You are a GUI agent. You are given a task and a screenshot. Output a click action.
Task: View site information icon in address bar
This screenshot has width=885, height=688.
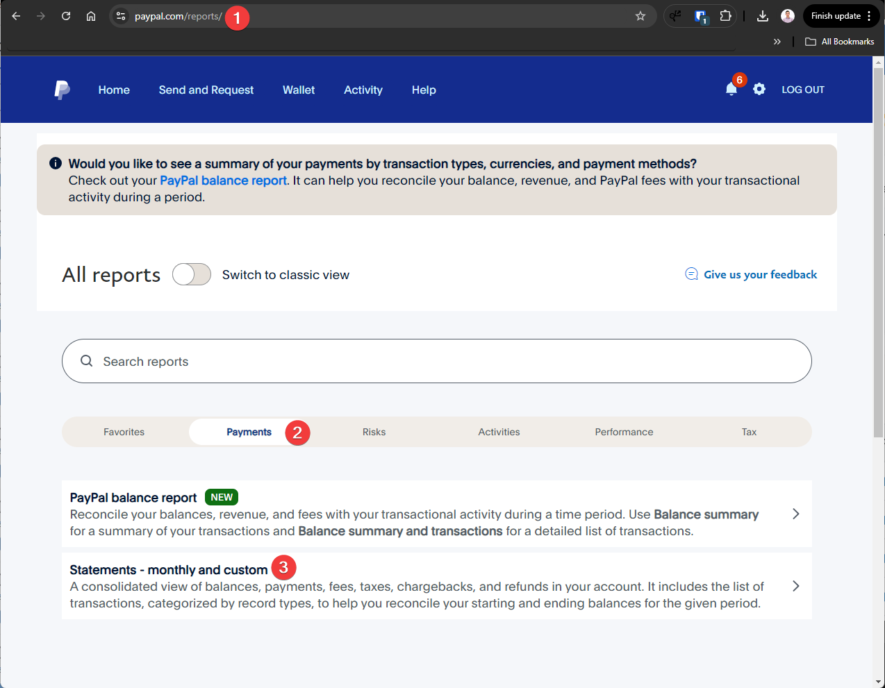[x=121, y=16]
